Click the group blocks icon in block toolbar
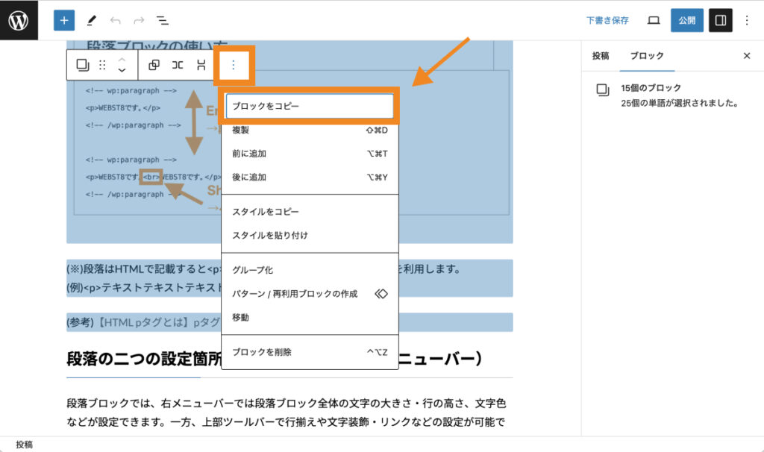 coord(154,66)
